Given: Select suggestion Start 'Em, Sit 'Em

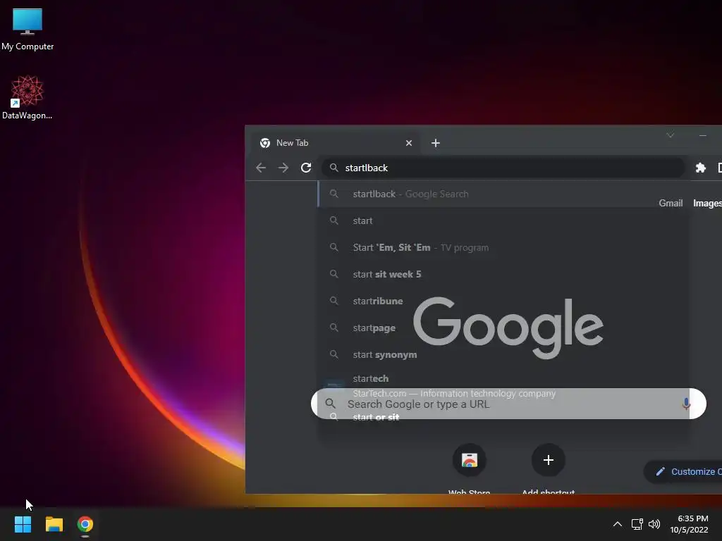Looking at the screenshot, I should 503,247.
